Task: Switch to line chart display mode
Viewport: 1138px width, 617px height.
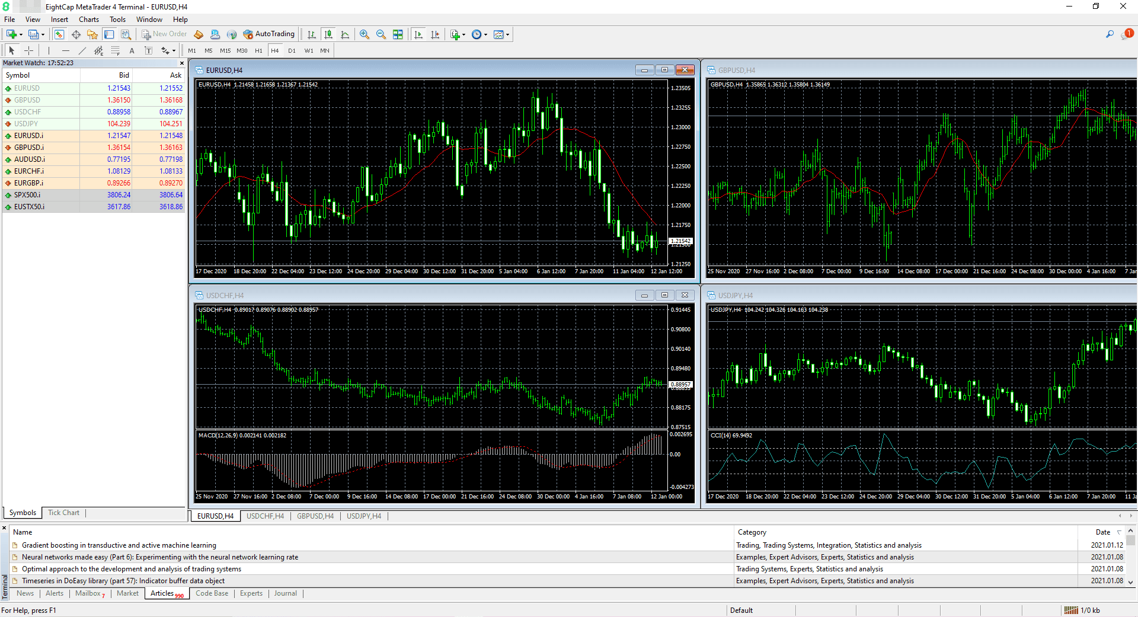Action: [346, 34]
